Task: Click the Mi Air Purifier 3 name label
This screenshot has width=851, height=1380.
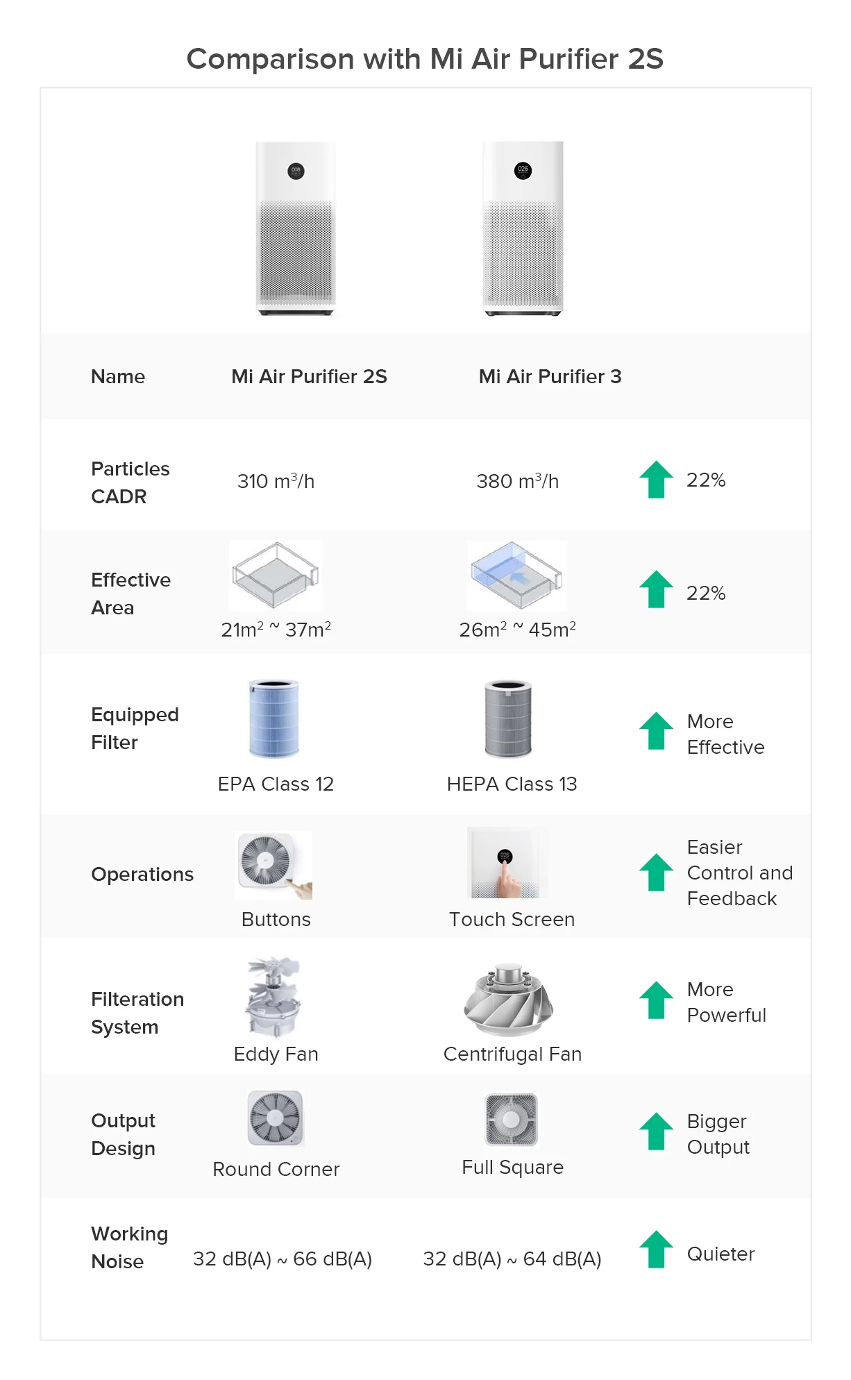Action: pos(550,376)
